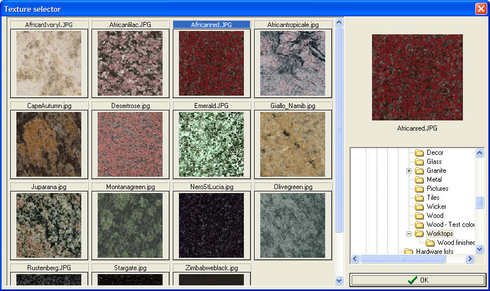Image resolution: width=490 pixels, height=291 pixels.
Task: Click the texture grid scroll down arrow
Action: pyautogui.click(x=339, y=281)
